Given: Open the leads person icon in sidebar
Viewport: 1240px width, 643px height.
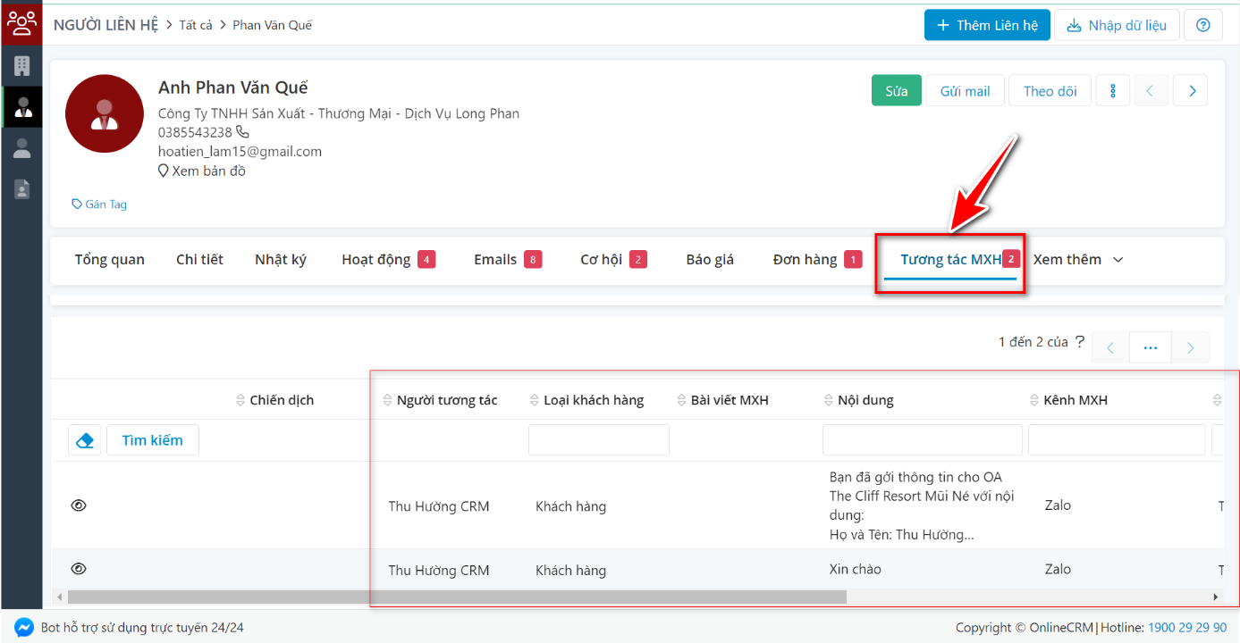Looking at the screenshot, I should [x=21, y=148].
